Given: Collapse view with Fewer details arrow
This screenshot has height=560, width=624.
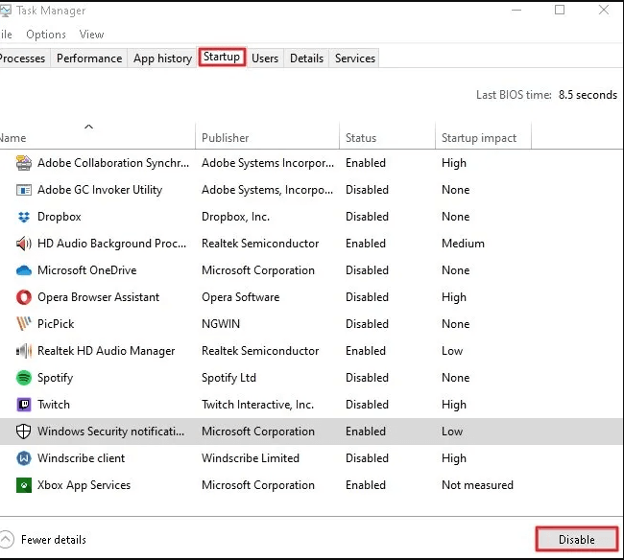Looking at the screenshot, I should pyautogui.click(x=8, y=539).
